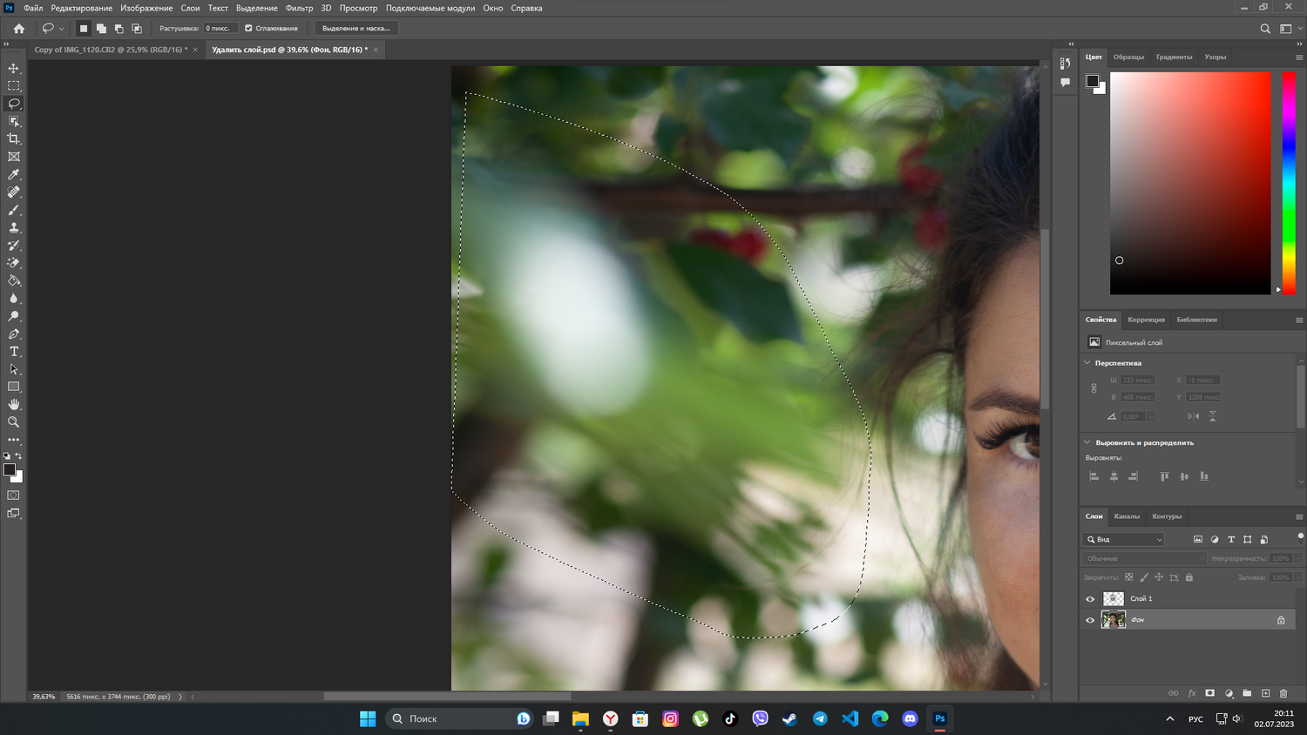Select the Hand tool
The image size is (1307, 735).
click(14, 405)
